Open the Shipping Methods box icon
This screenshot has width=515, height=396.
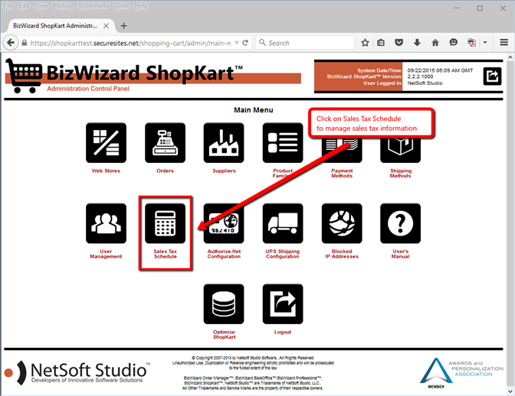tap(400, 150)
